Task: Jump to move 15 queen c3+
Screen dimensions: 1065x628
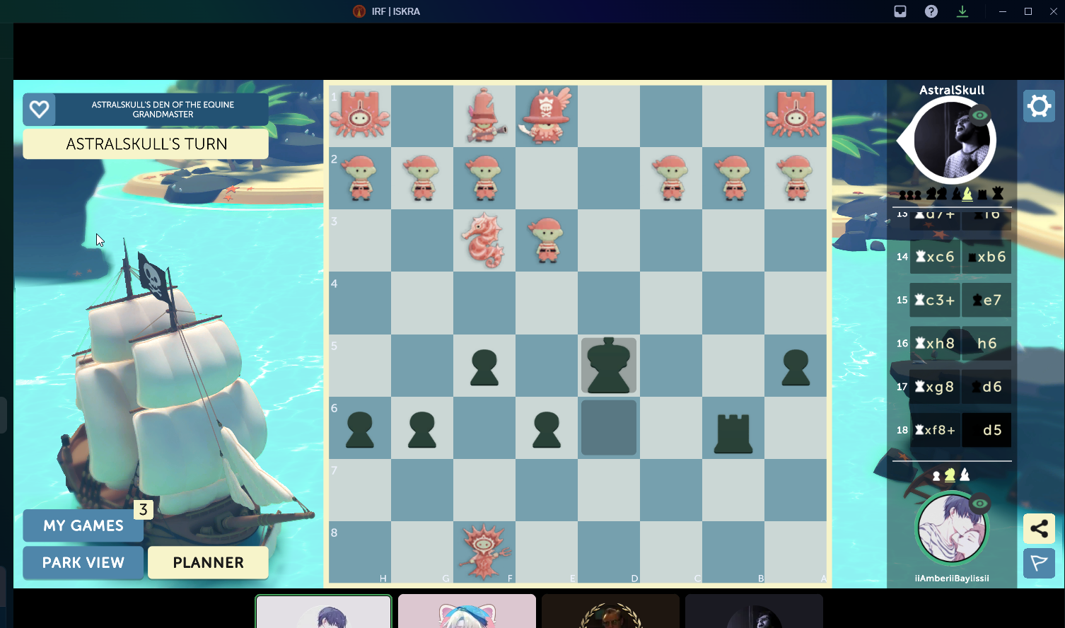Action: [935, 300]
